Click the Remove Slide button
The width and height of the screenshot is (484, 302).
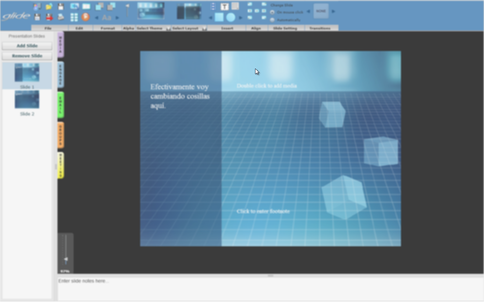pyautogui.click(x=27, y=56)
